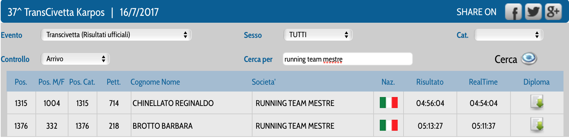Click the Cerca search eye icon

tap(529, 59)
